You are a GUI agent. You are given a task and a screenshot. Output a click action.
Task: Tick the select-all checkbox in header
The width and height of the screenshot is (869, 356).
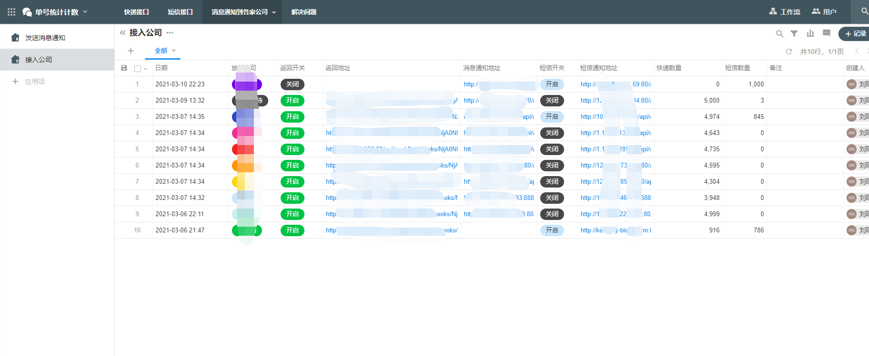point(137,69)
